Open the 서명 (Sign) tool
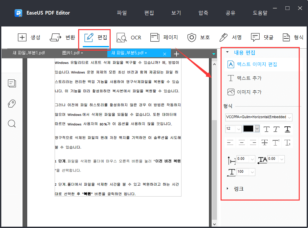This screenshot has width=308, height=228. [231, 37]
